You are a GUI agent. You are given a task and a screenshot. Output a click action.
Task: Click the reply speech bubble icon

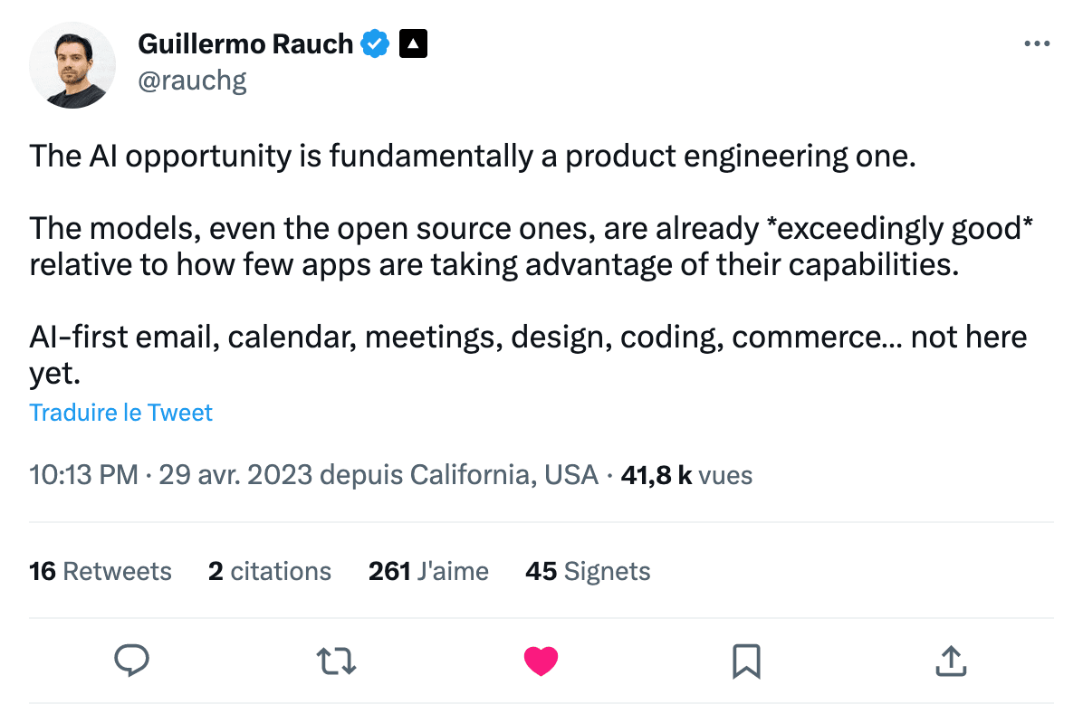[132, 661]
